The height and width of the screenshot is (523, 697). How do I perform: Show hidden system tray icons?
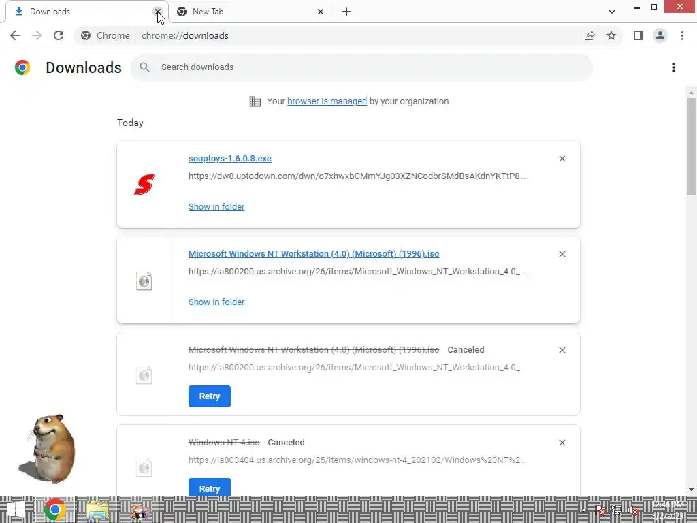click(583, 510)
